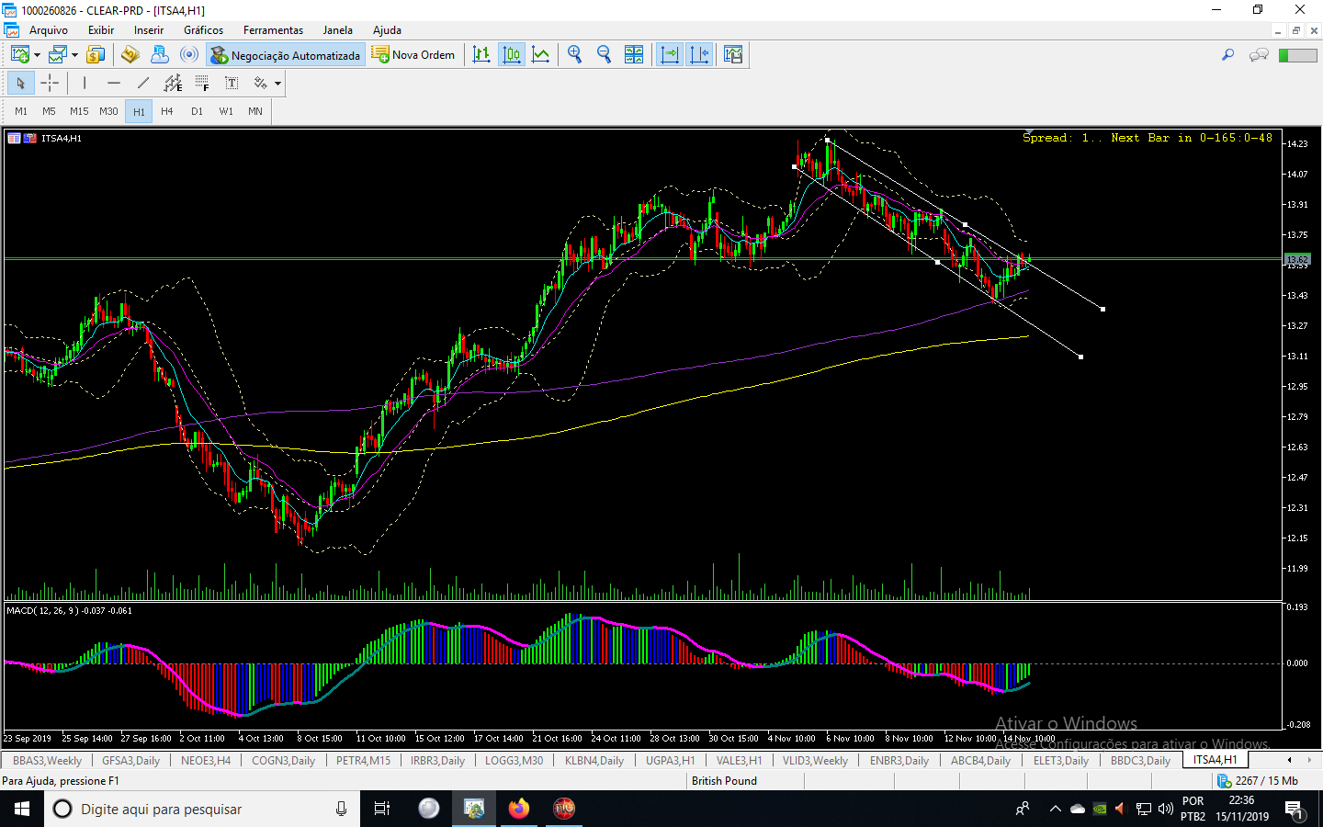Select the M15 timeframe

tap(79, 111)
